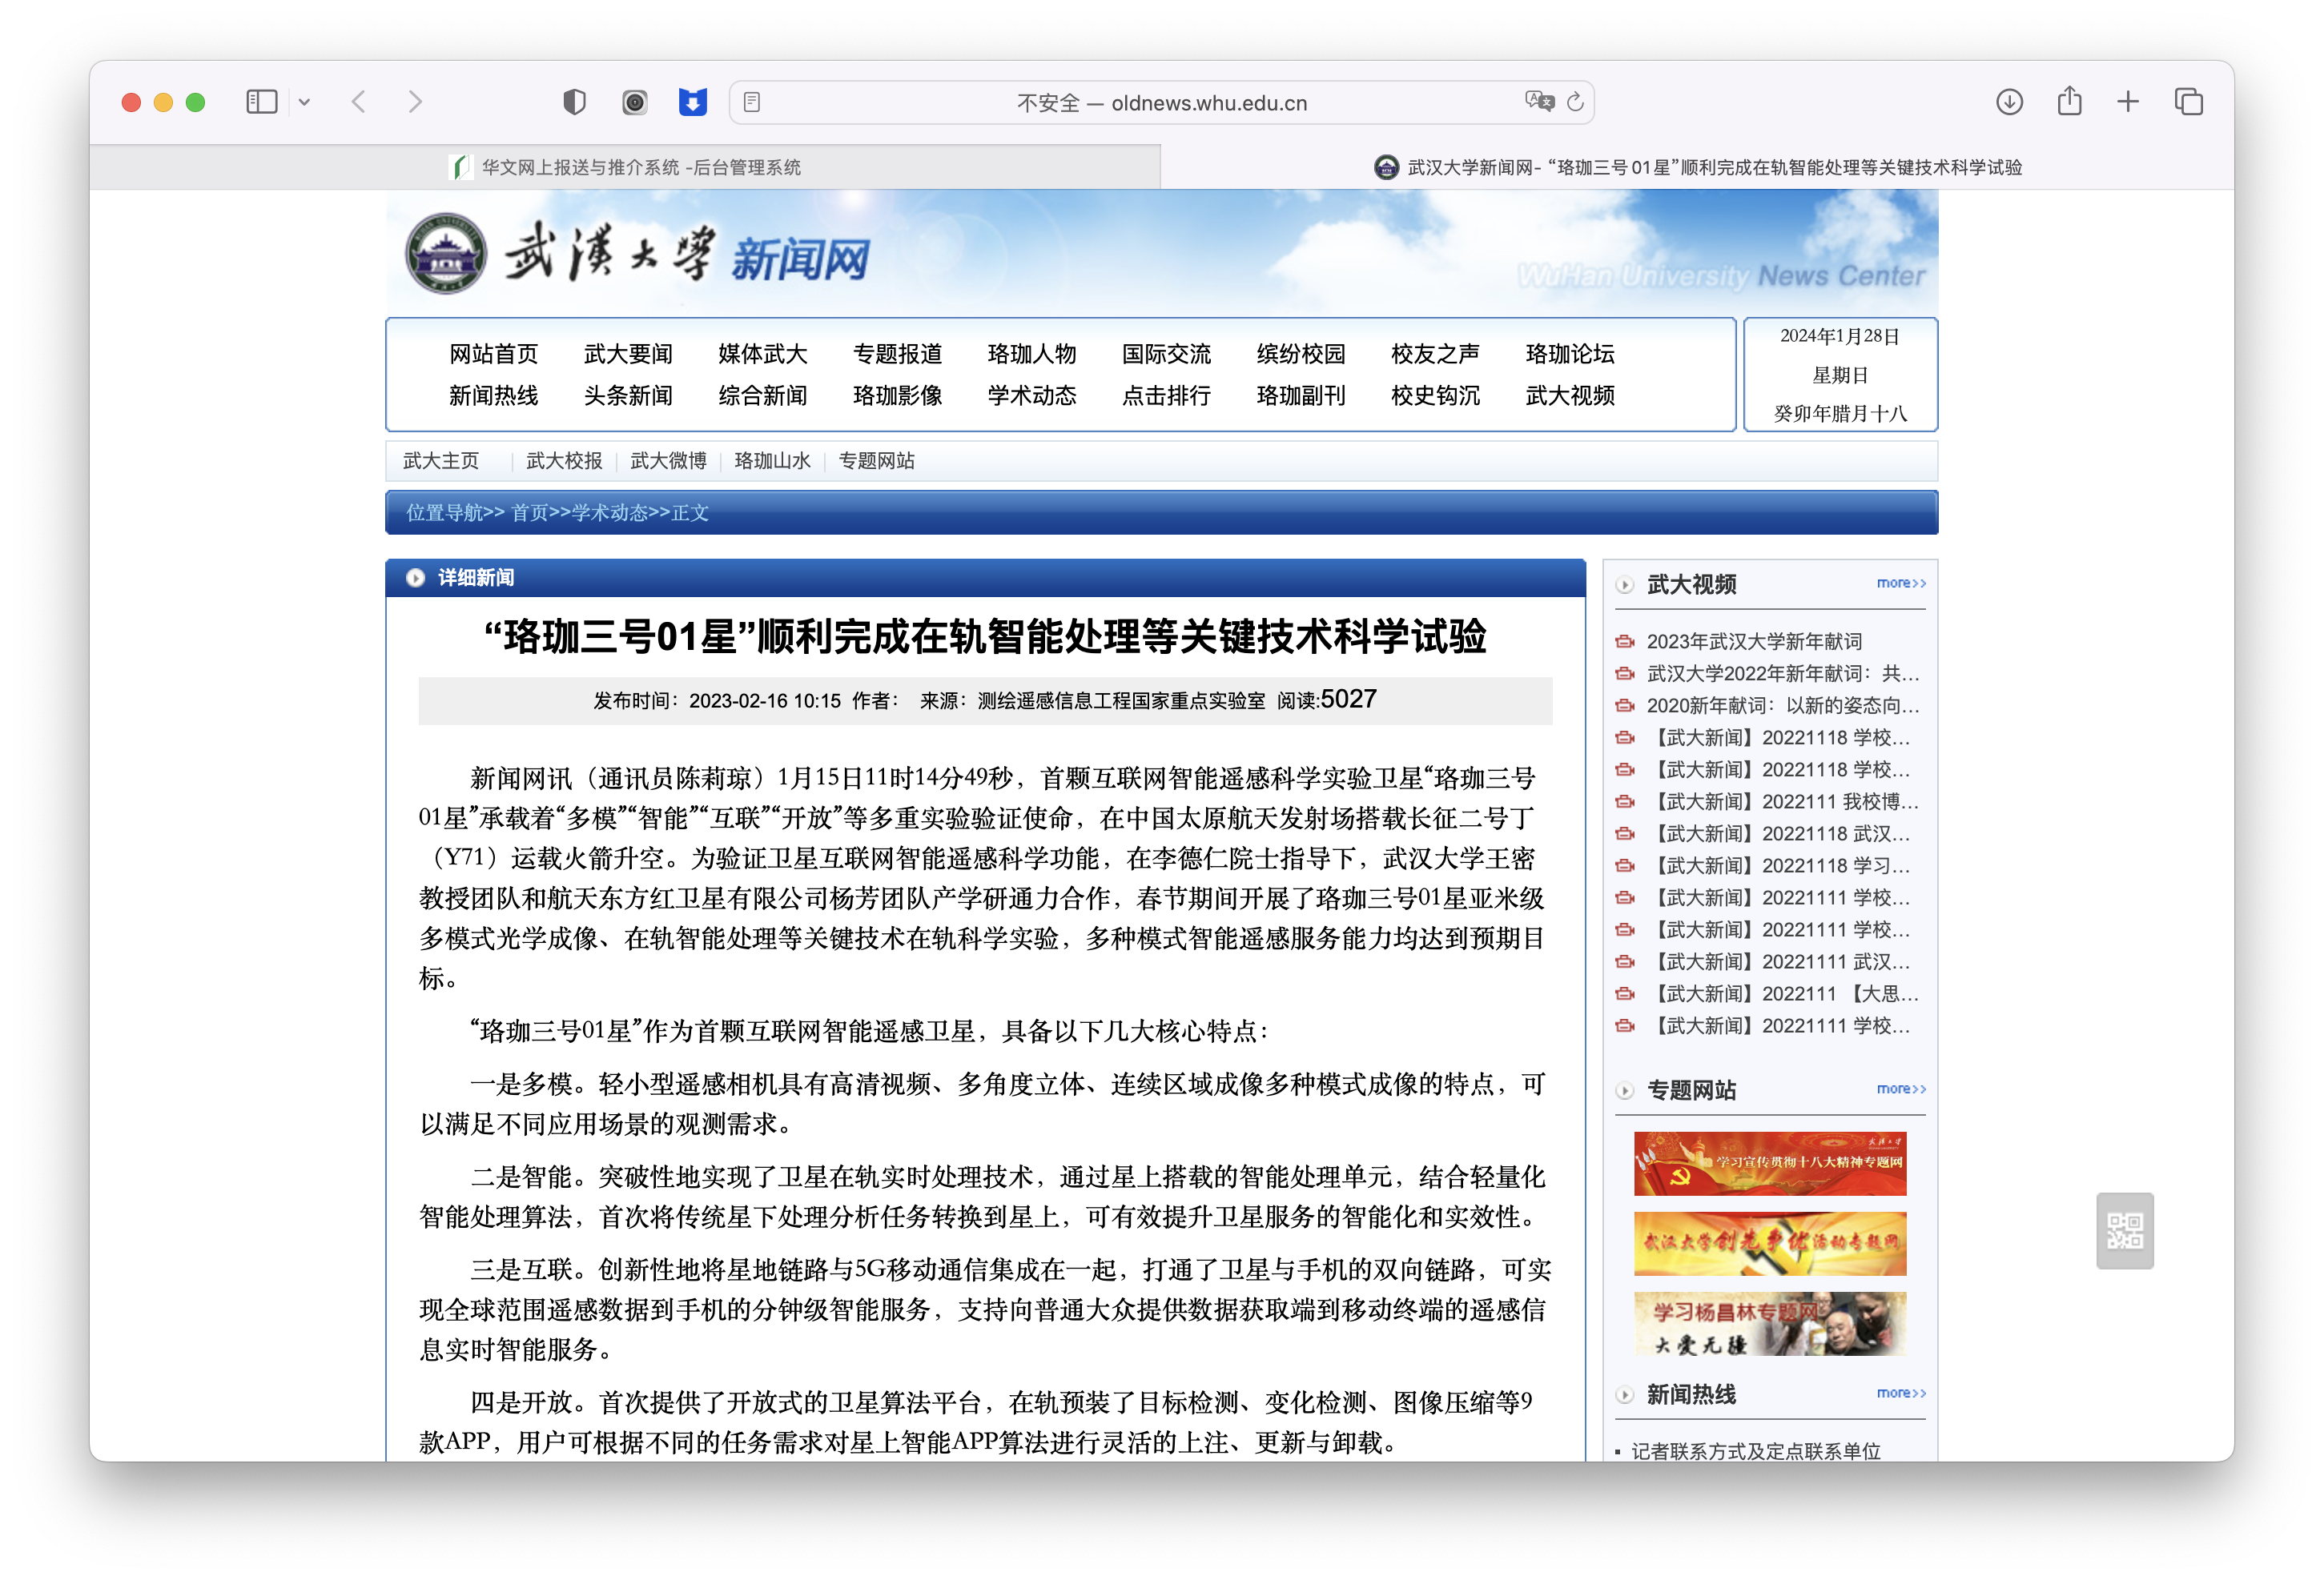This screenshot has width=2324, height=1580.
Task: Open 珞珈影像 menu item
Action: click(x=897, y=395)
